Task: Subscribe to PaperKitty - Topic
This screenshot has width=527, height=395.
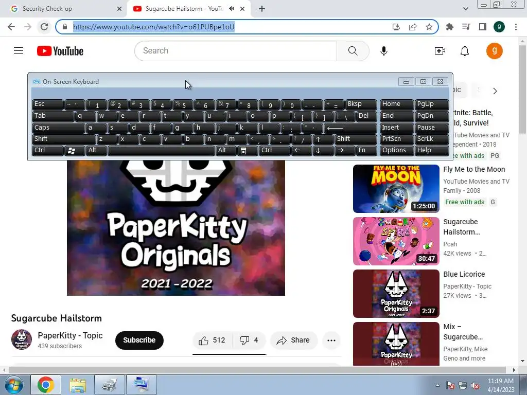Action: pyautogui.click(x=139, y=340)
